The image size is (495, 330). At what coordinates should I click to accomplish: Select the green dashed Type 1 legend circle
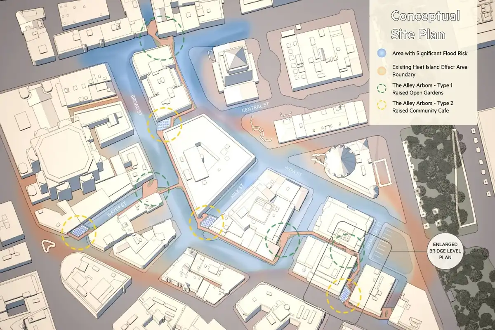coord(382,89)
